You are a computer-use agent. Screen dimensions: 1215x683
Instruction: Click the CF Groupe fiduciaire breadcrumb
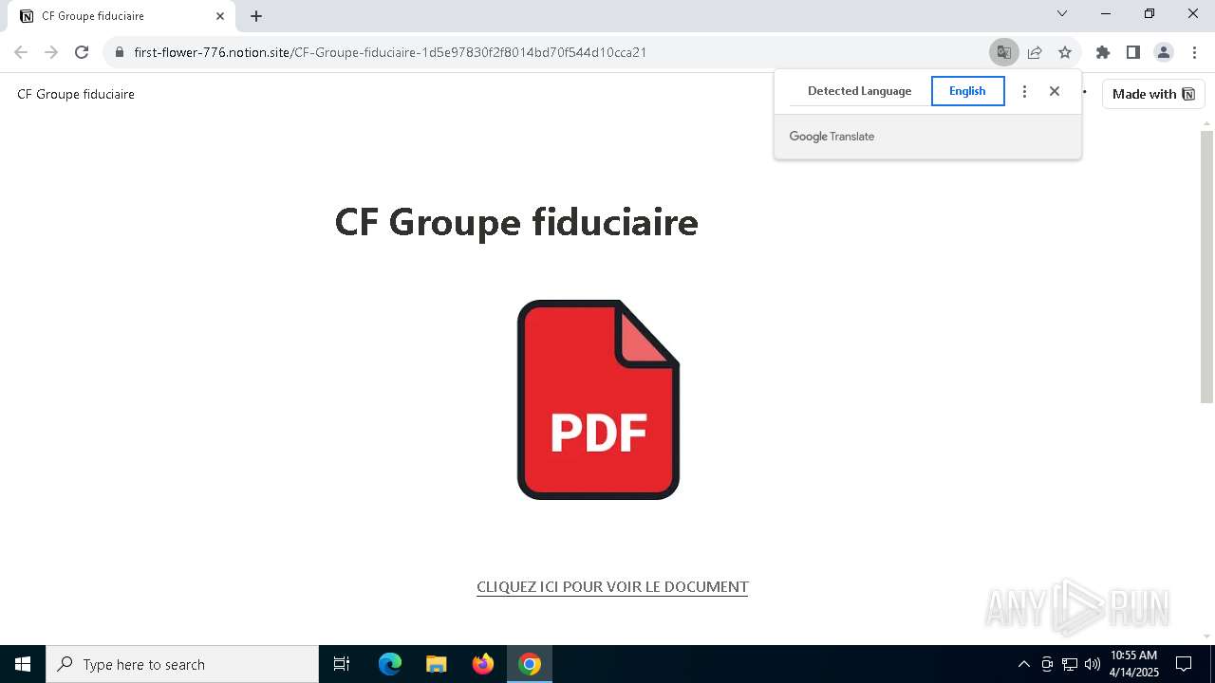pyautogui.click(x=76, y=94)
